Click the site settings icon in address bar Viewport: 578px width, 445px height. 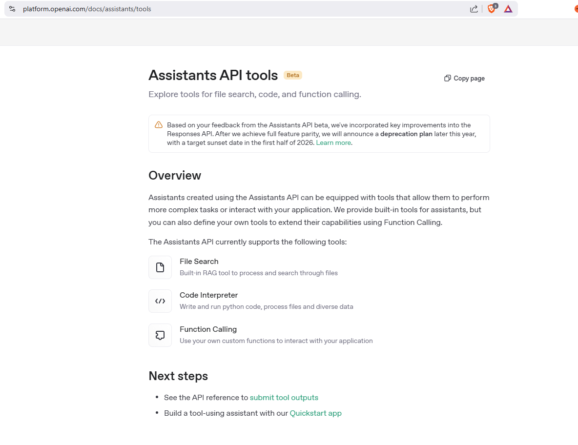[x=12, y=9]
